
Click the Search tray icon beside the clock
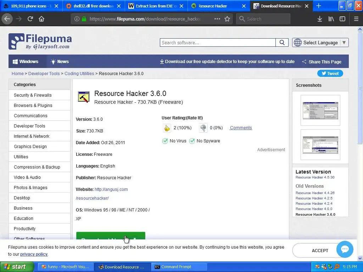(337, 267)
